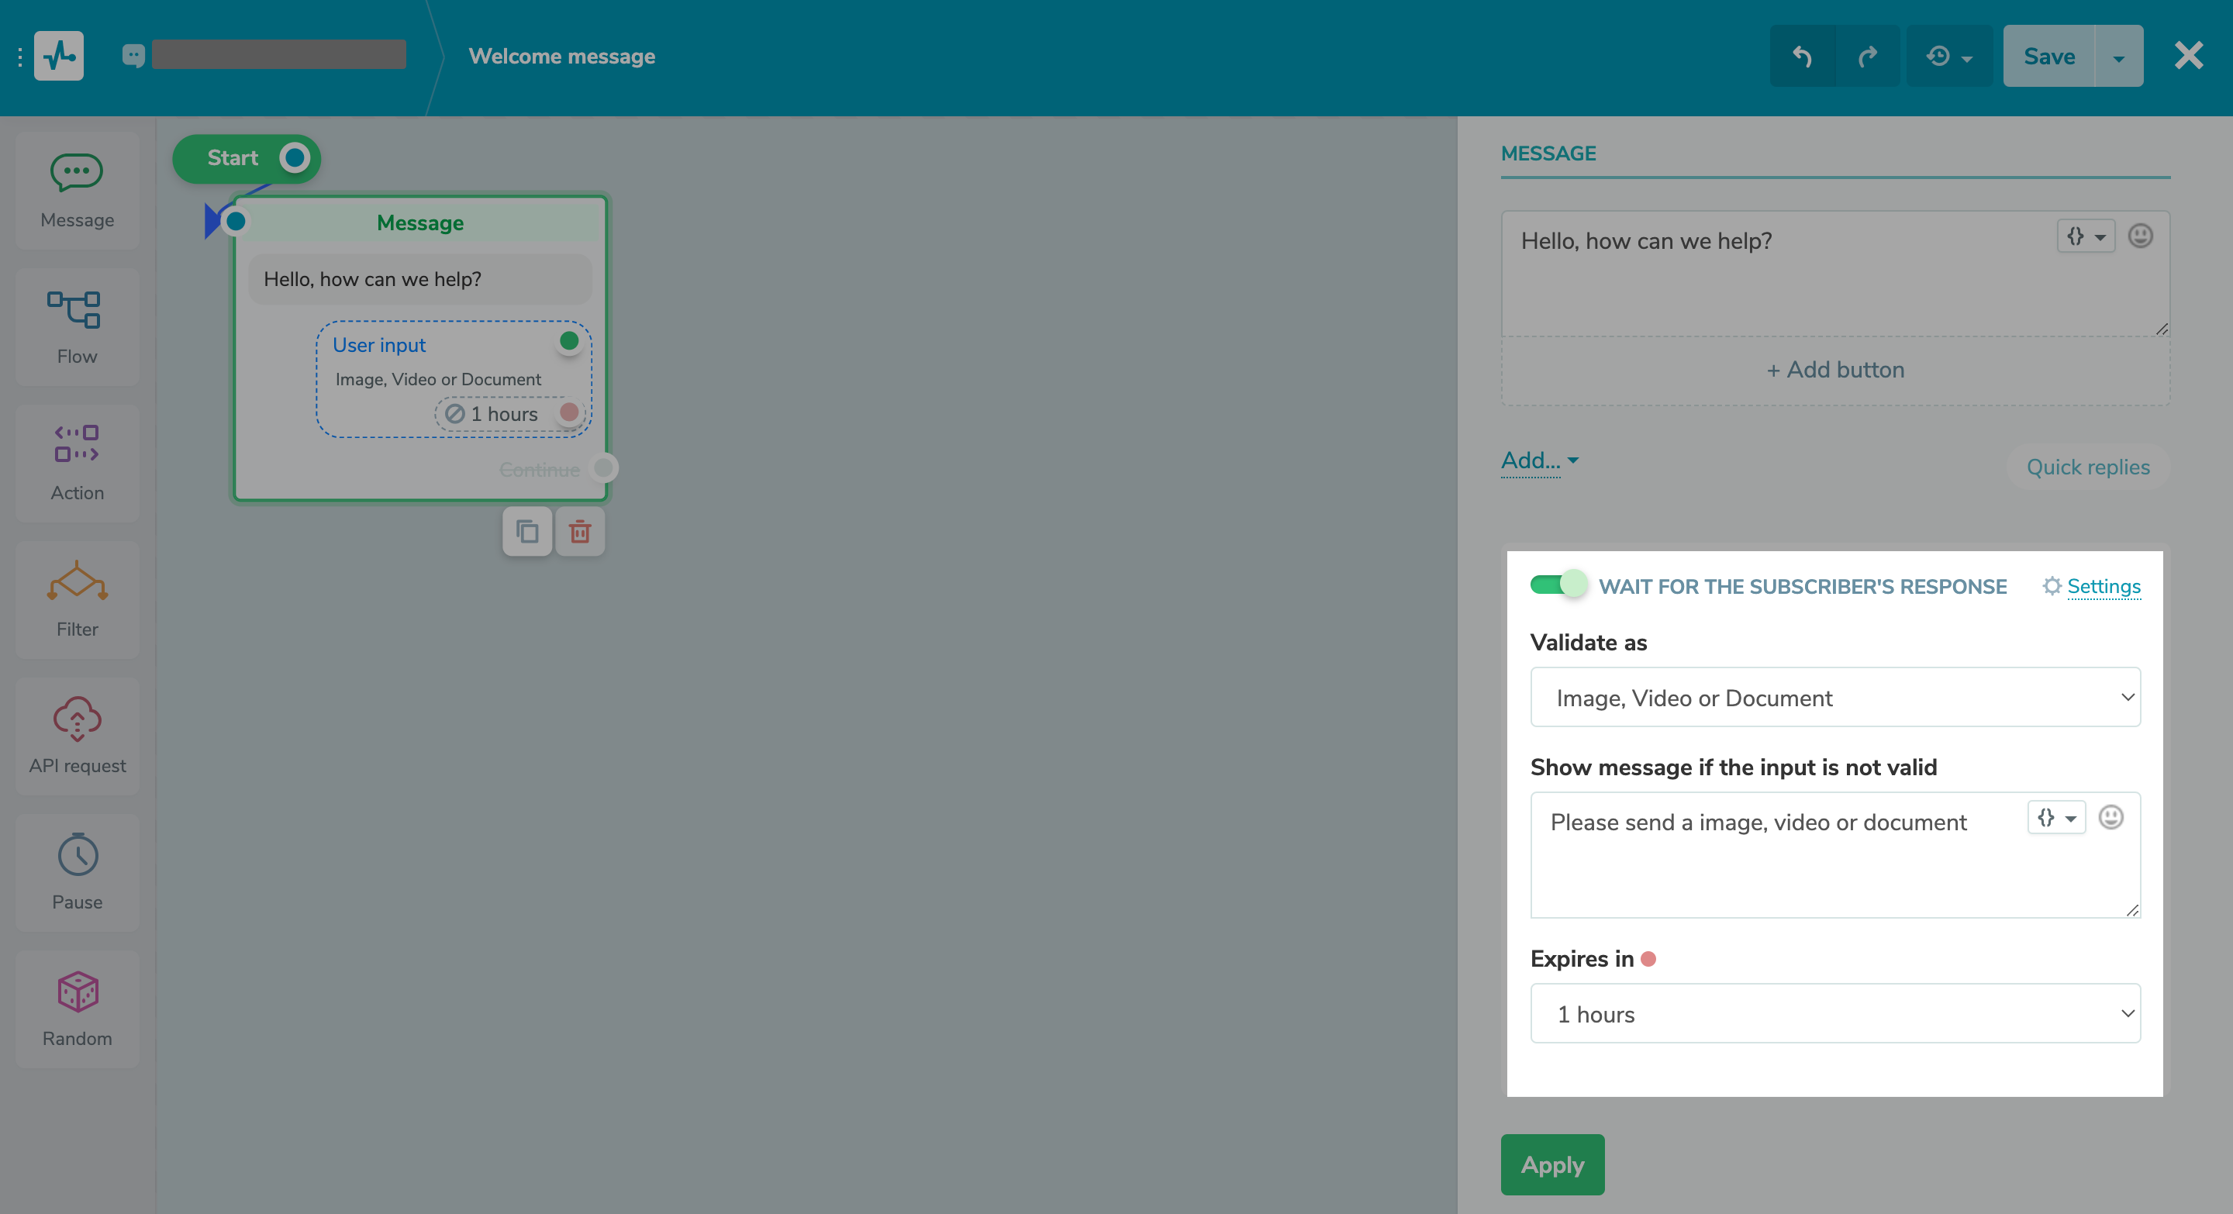Redo the last change
Screen dimensions: 2233x1214
1867,56
